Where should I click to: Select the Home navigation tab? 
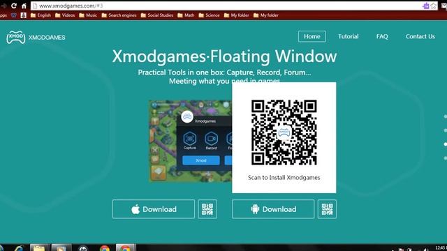click(312, 36)
